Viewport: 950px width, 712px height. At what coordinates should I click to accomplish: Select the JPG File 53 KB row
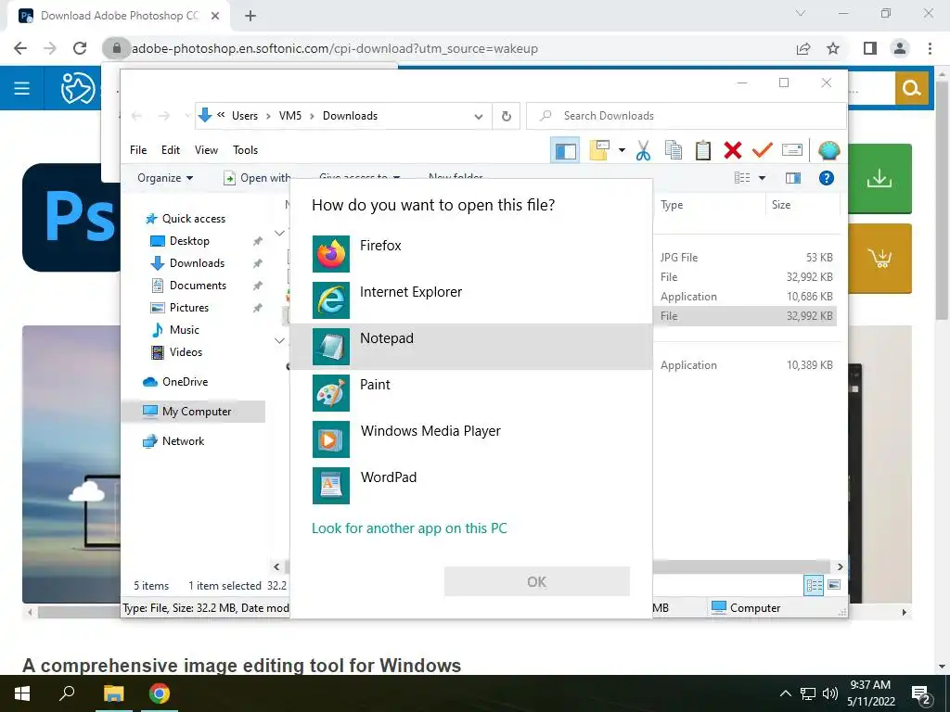pos(747,258)
